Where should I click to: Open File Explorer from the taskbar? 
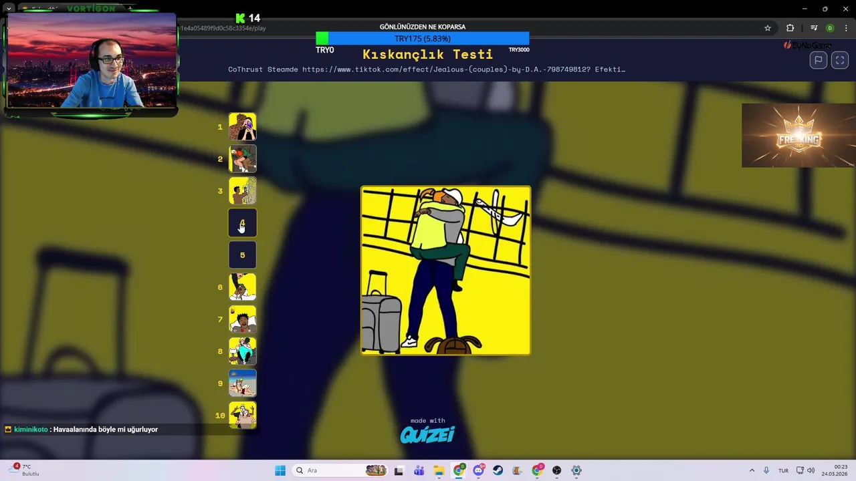click(439, 470)
